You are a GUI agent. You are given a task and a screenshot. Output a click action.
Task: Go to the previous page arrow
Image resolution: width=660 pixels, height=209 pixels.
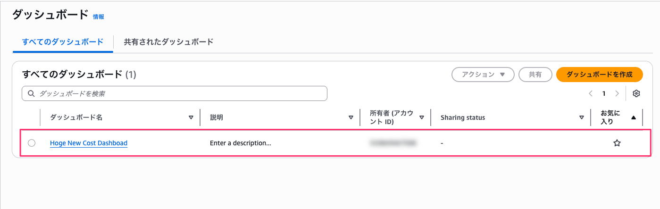[591, 93]
